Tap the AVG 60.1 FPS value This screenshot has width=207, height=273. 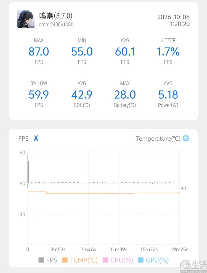pos(125,52)
